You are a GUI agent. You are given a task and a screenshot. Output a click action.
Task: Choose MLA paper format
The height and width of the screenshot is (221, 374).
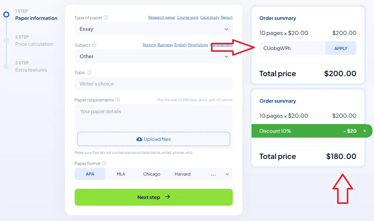(x=121, y=174)
